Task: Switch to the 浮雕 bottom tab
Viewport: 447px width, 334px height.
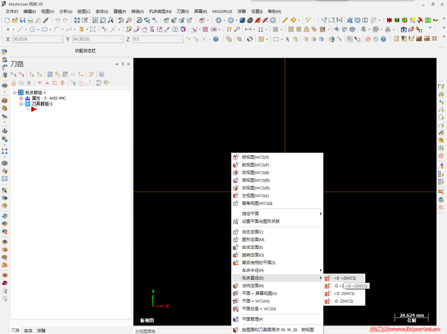Action: pyautogui.click(x=41, y=331)
